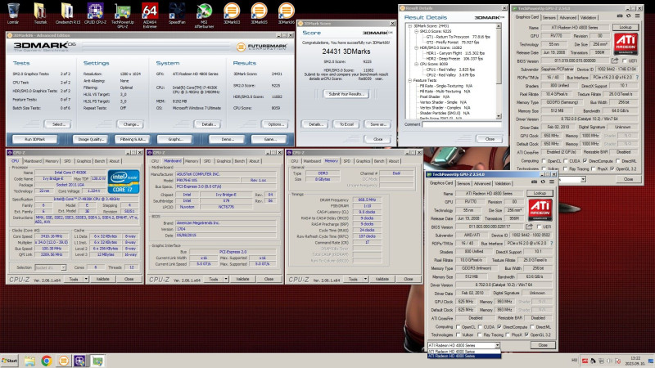Image resolution: width=655 pixels, height=368 pixels.
Task: Switch to GPU-Z via its taskbar icon
Action: pyautogui.click(x=97, y=361)
